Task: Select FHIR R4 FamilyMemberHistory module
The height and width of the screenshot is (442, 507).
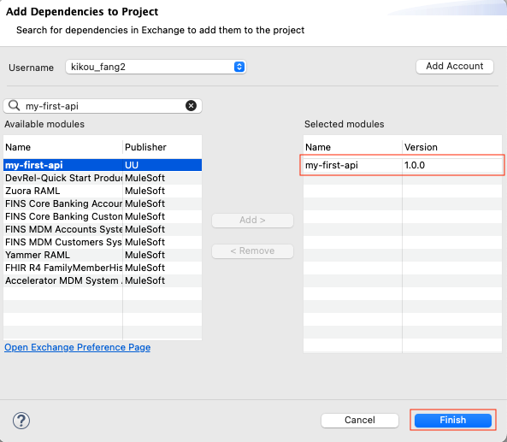Action: click(x=103, y=268)
